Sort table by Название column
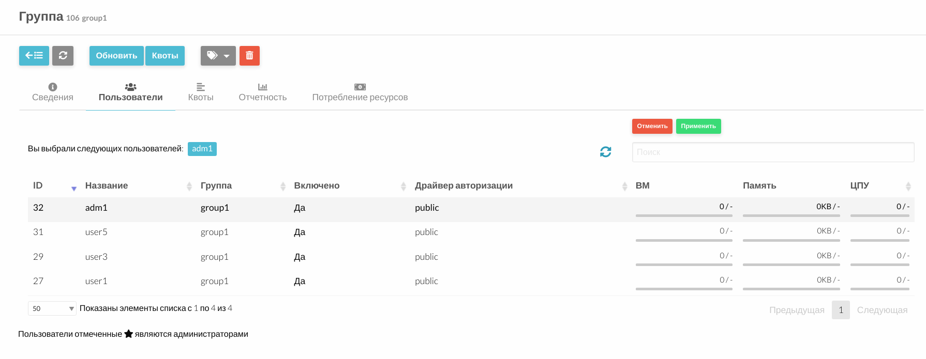This screenshot has width=926, height=359. (x=138, y=186)
